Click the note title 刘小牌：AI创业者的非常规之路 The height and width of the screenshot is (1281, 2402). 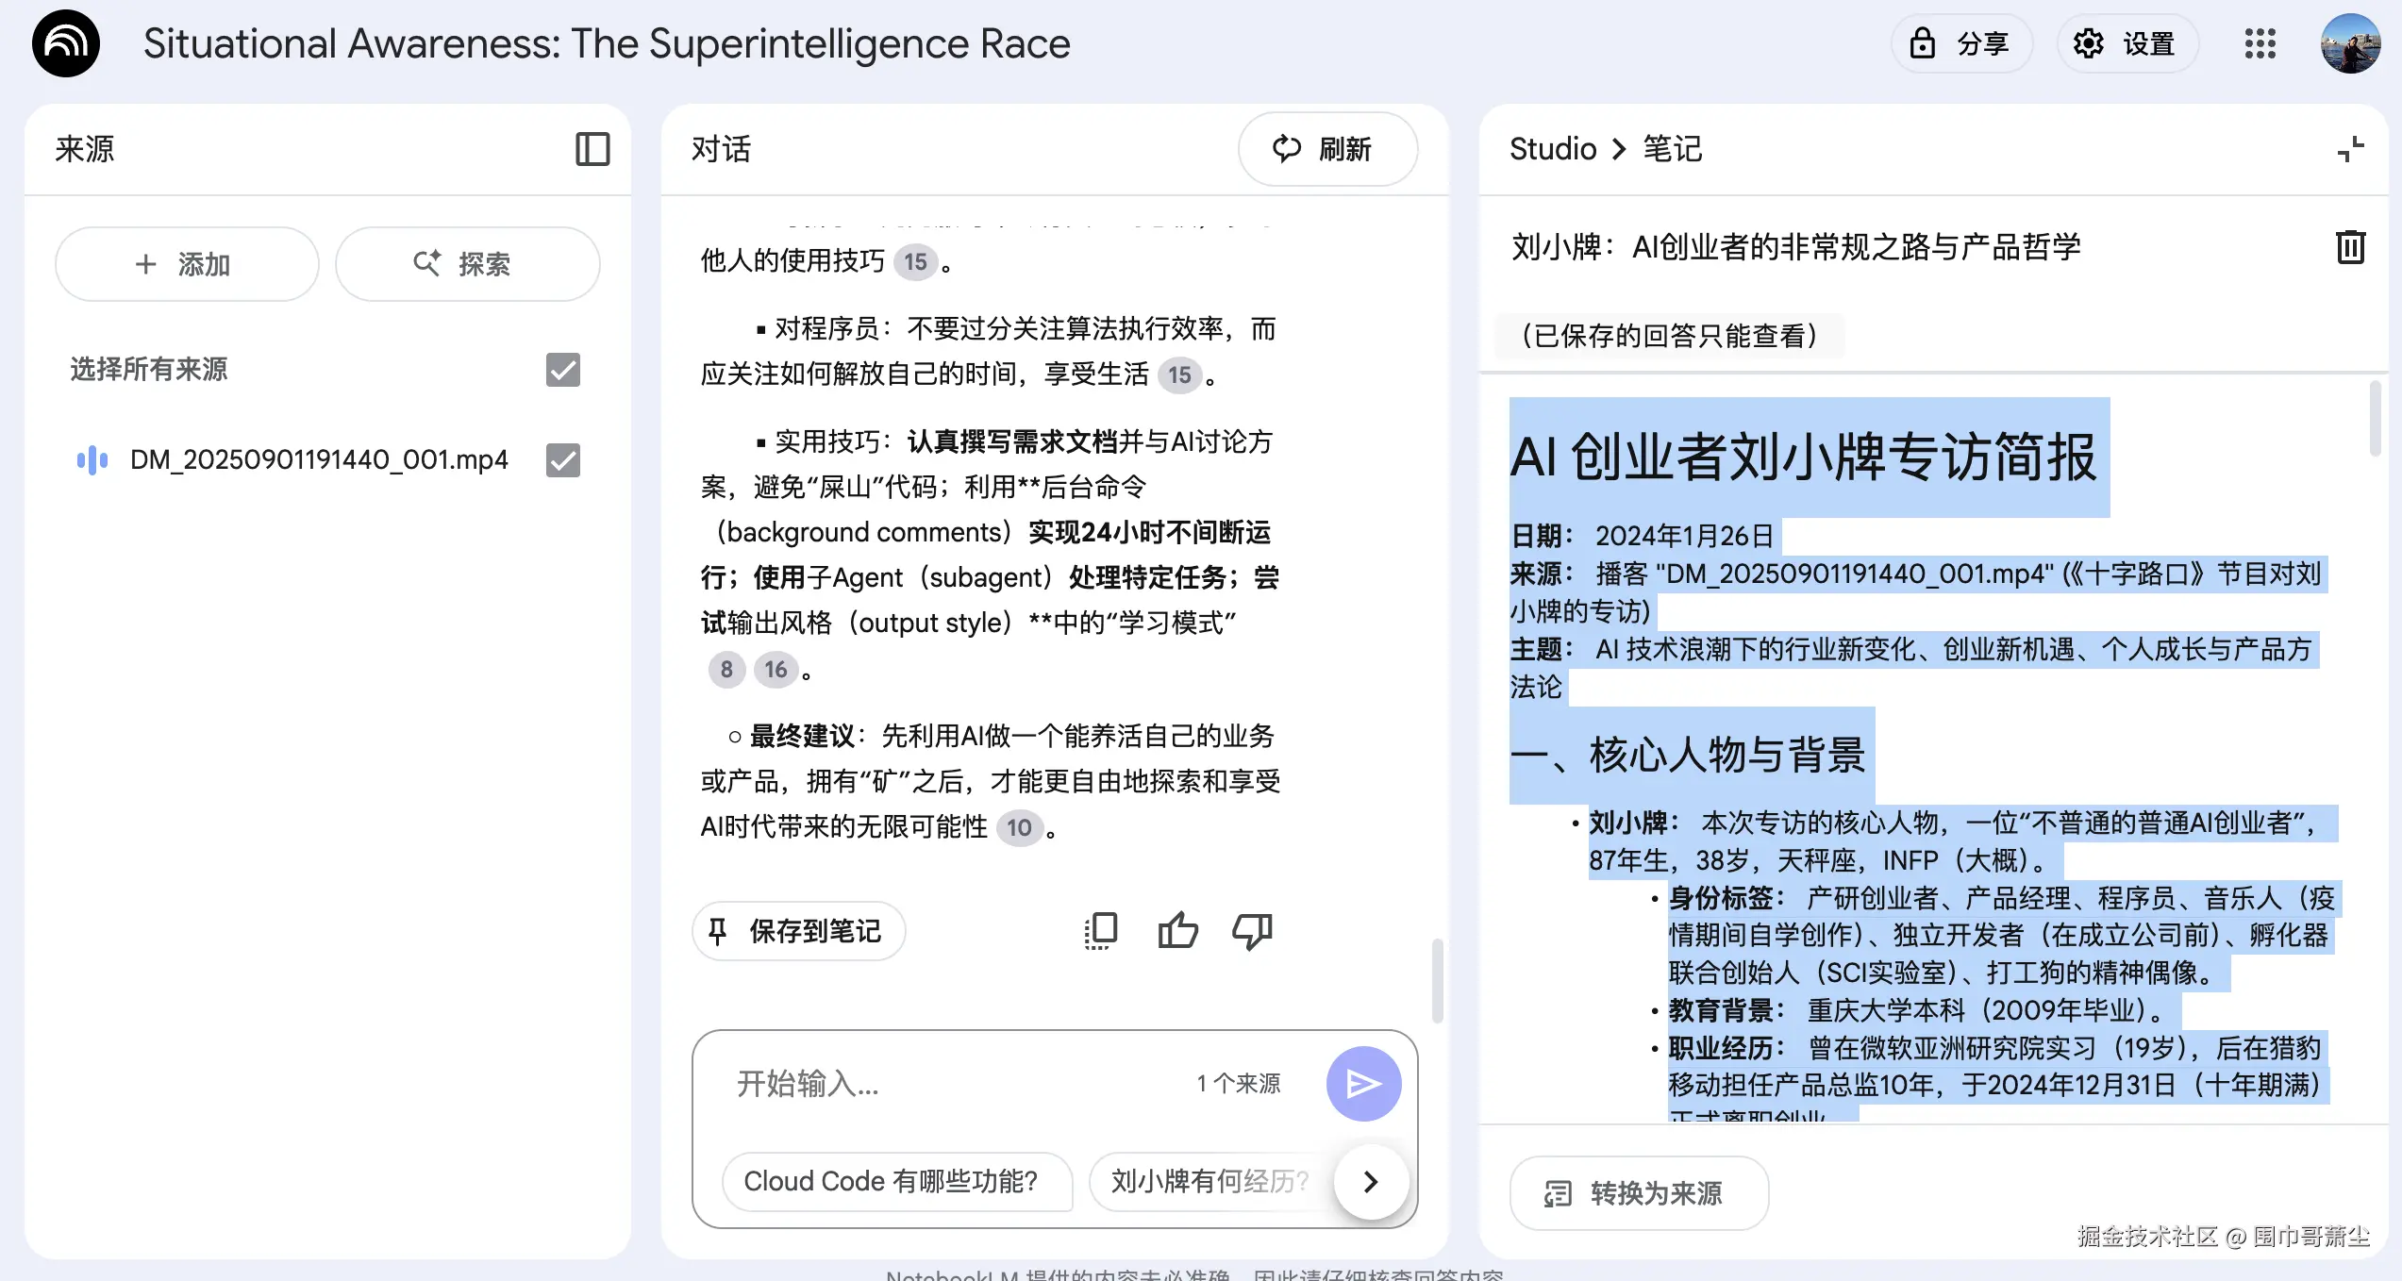coord(1796,247)
